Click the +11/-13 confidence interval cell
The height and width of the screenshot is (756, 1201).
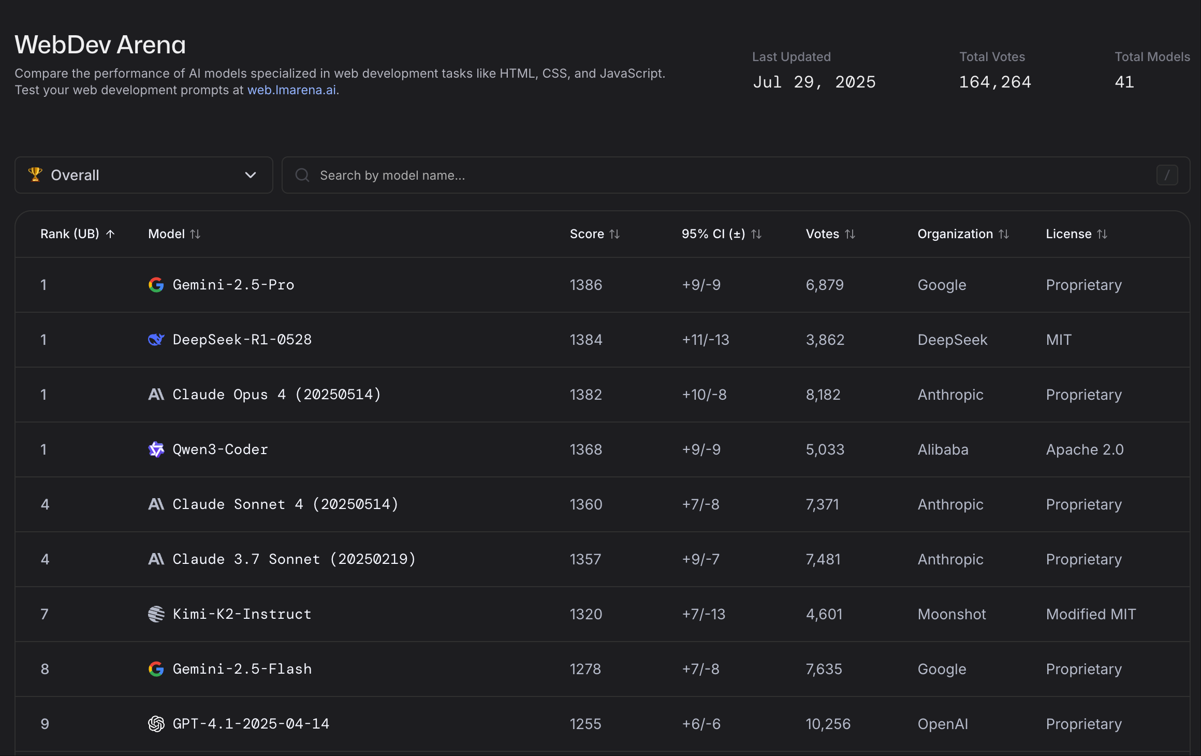(x=706, y=340)
